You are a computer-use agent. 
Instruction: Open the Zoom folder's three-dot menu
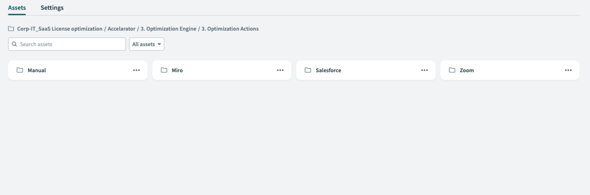pos(568,70)
